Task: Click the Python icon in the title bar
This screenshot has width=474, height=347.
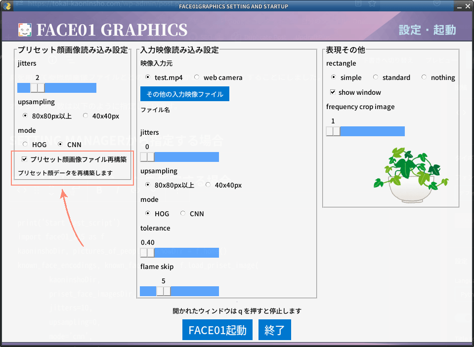Action: click(x=6, y=5)
